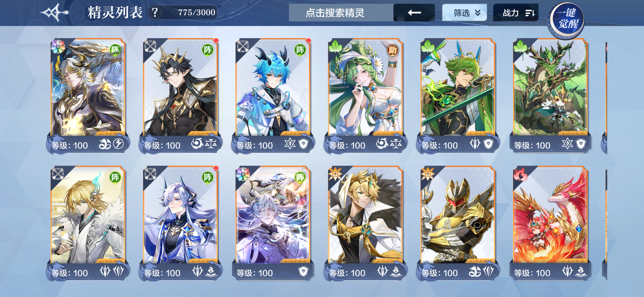Open the blond black-winged spirit card
644x297 pixels.
click(x=365, y=223)
